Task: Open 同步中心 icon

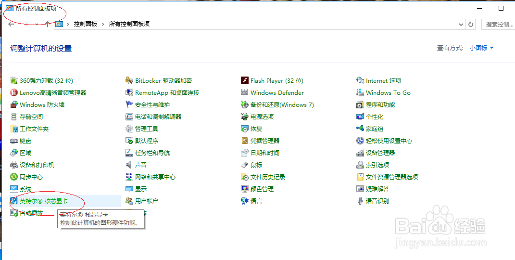Action: tap(14, 177)
